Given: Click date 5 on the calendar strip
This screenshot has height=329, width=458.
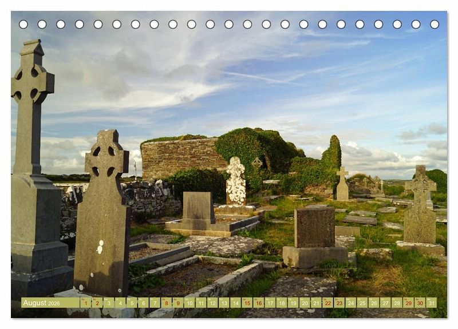Looking at the screenshot, I should 132,303.
